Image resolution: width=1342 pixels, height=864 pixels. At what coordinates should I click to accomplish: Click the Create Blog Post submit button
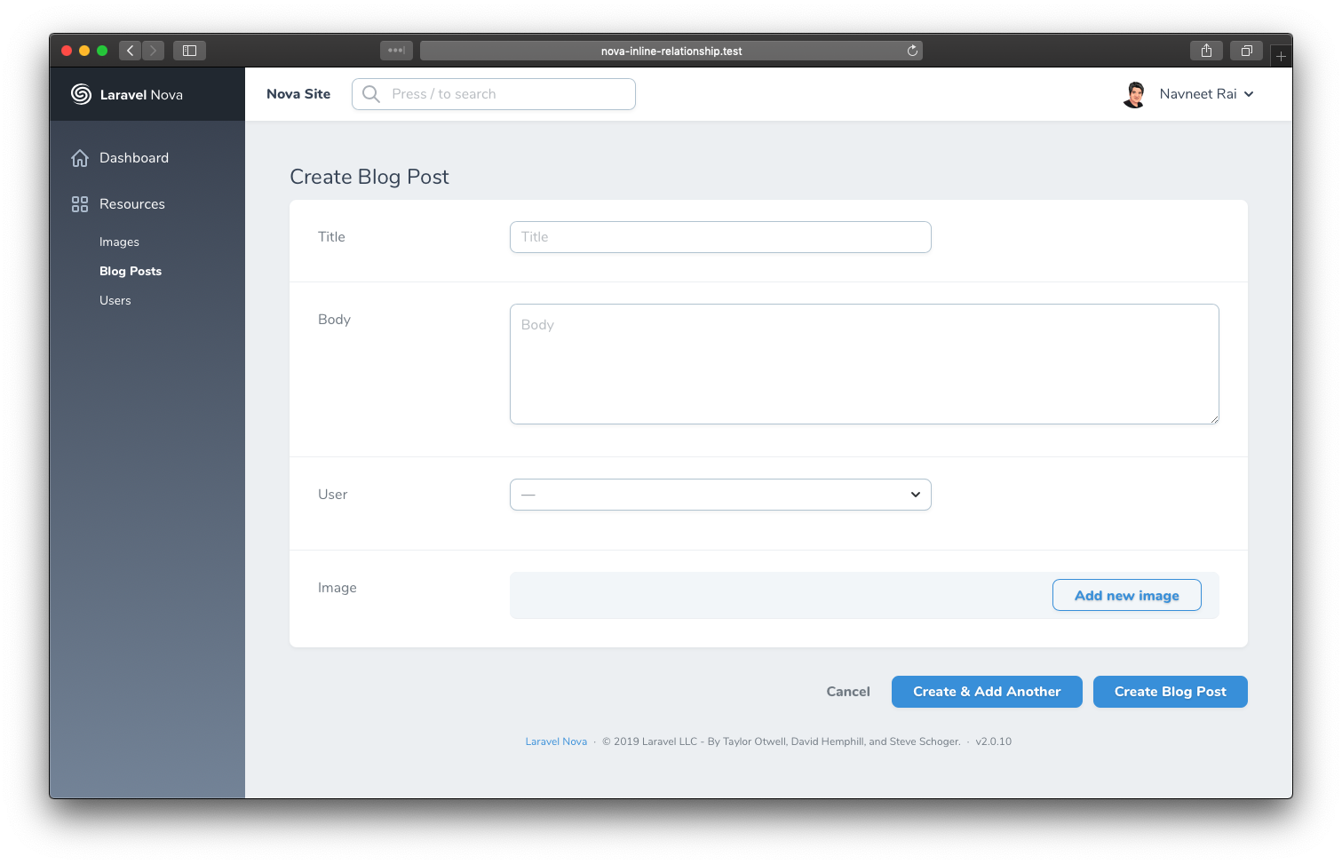(1170, 691)
